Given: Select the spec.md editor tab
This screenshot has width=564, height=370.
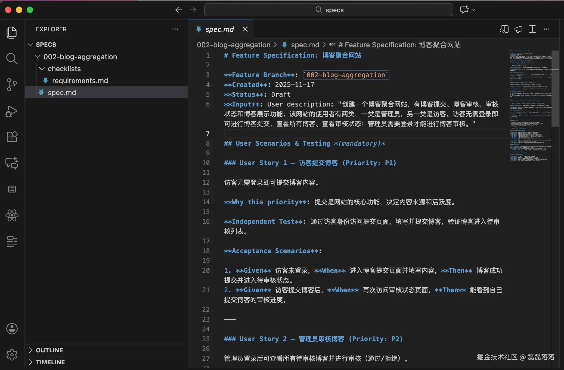Looking at the screenshot, I should [219, 29].
